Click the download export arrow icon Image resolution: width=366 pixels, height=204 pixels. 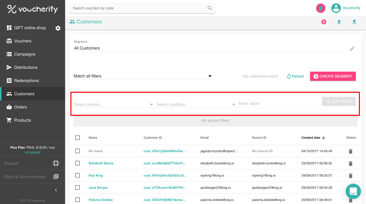(354, 22)
